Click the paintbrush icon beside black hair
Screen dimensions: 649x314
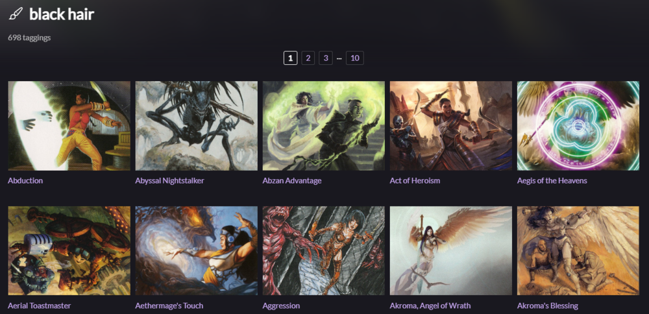tap(16, 15)
